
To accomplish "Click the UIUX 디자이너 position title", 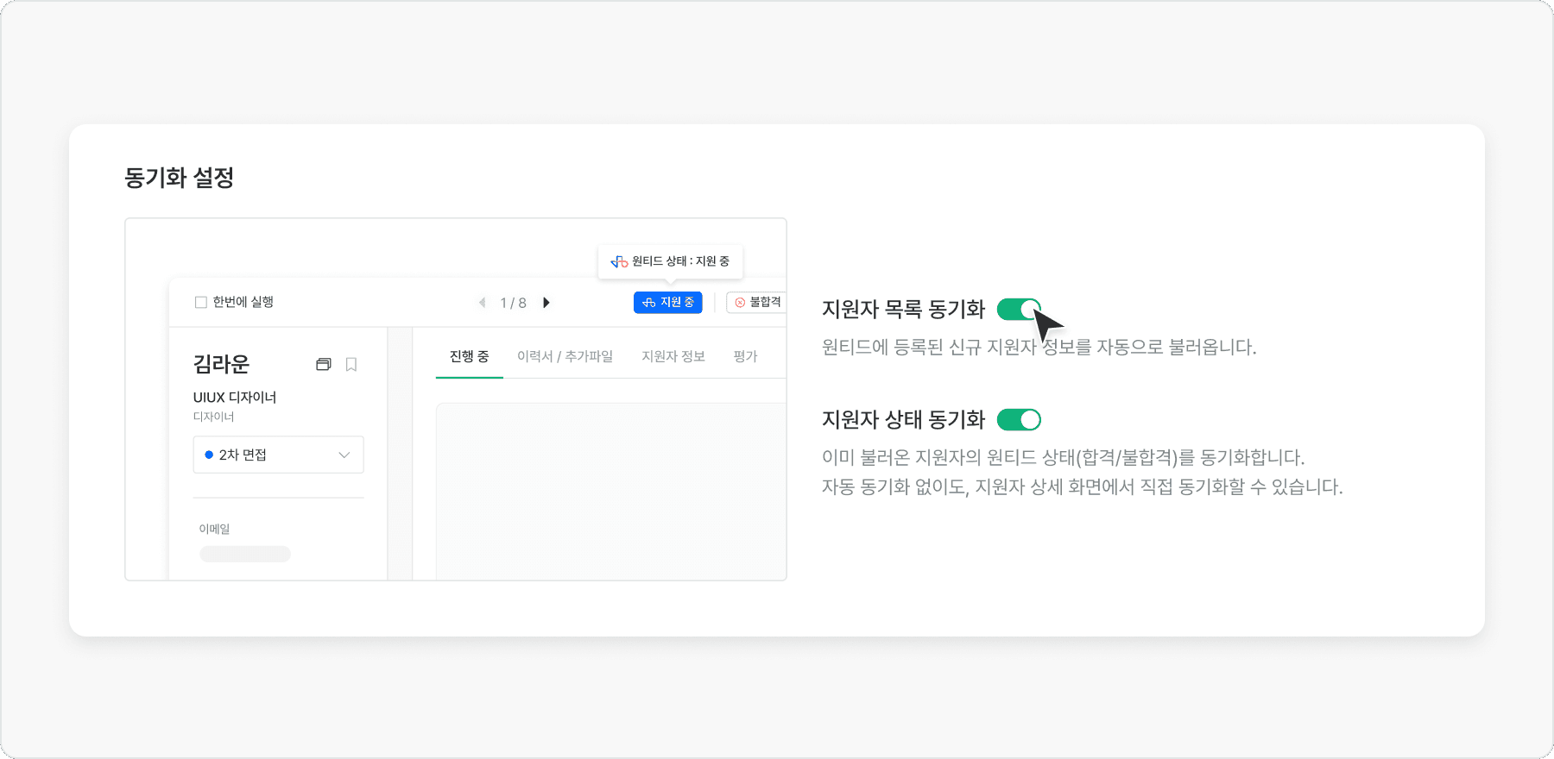I will pyautogui.click(x=235, y=398).
